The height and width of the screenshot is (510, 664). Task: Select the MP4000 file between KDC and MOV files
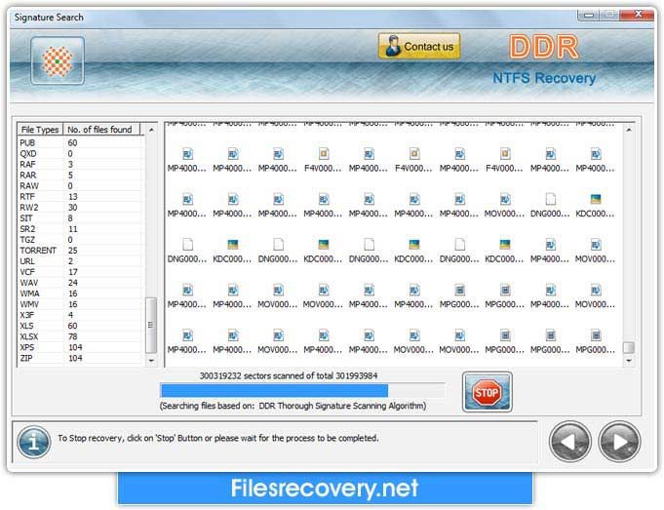click(550, 250)
